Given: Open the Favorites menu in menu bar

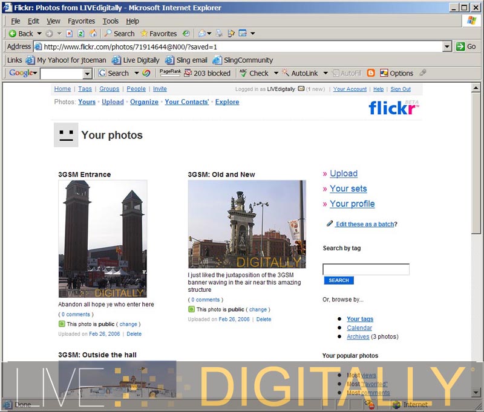Looking at the screenshot, I should click(x=81, y=21).
